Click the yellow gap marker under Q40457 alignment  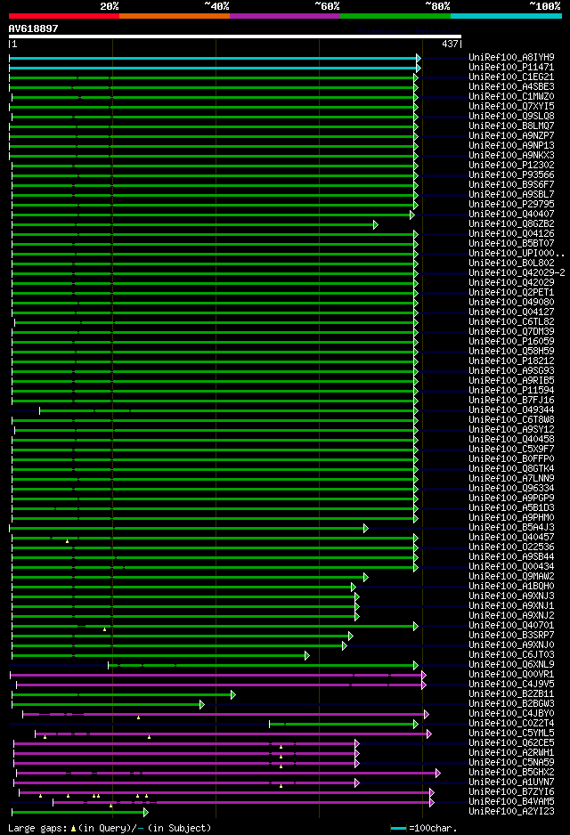click(x=67, y=541)
